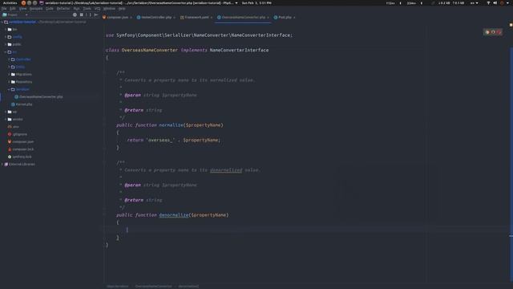Image resolution: width=513 pixels, height=289 pixels.
Task: Collapse the Serializer folder
Action: [x=9, y=89]
